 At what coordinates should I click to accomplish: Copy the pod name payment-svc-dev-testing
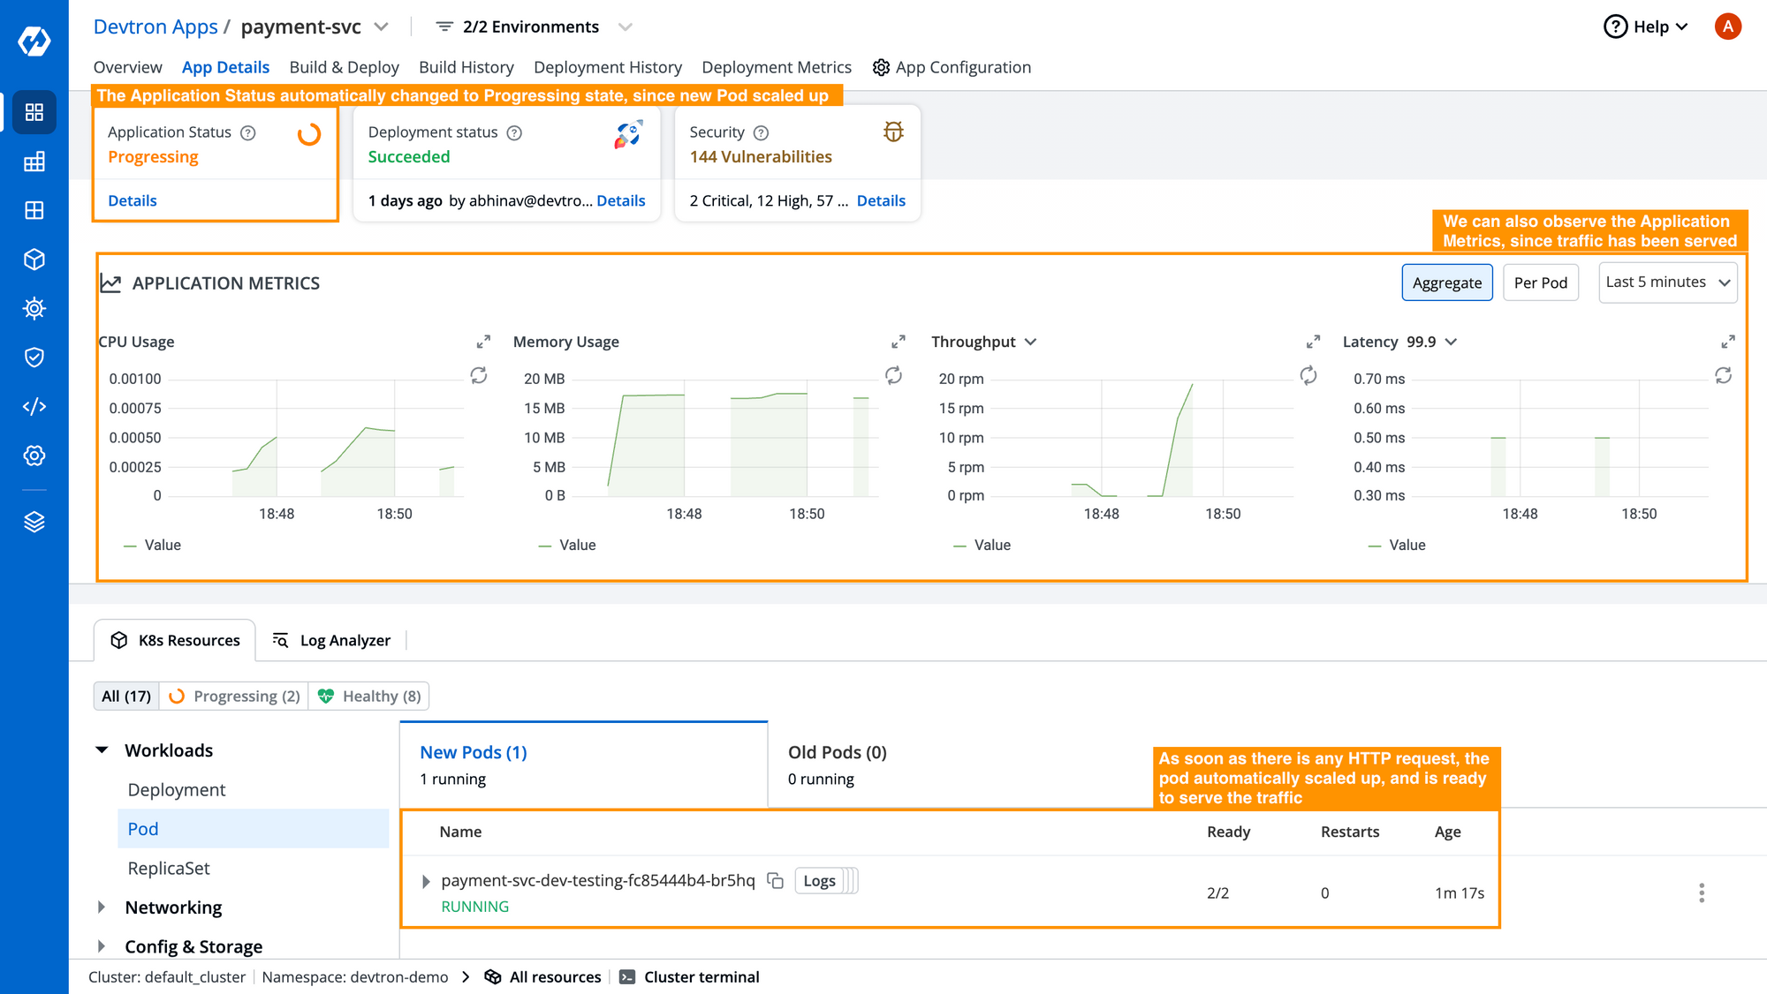click(776, 880)
